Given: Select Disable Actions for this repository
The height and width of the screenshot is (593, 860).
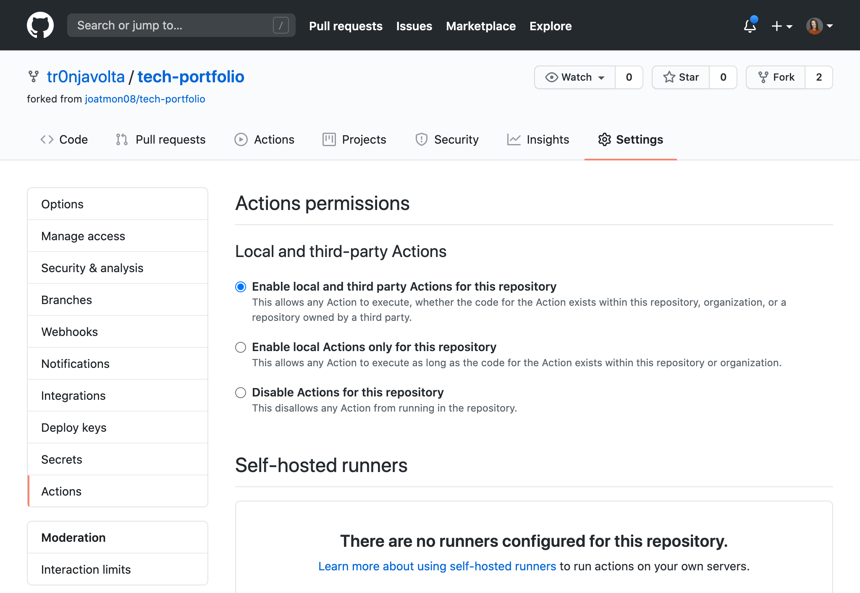Looking at the screenshot, I should 241,393.
